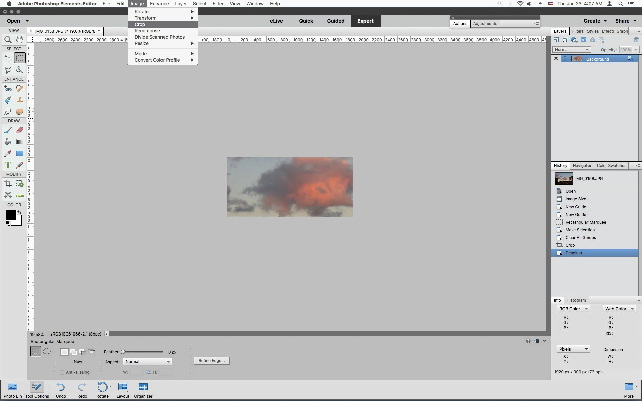Open the layer blend mode dropdown

coord(571,50)
